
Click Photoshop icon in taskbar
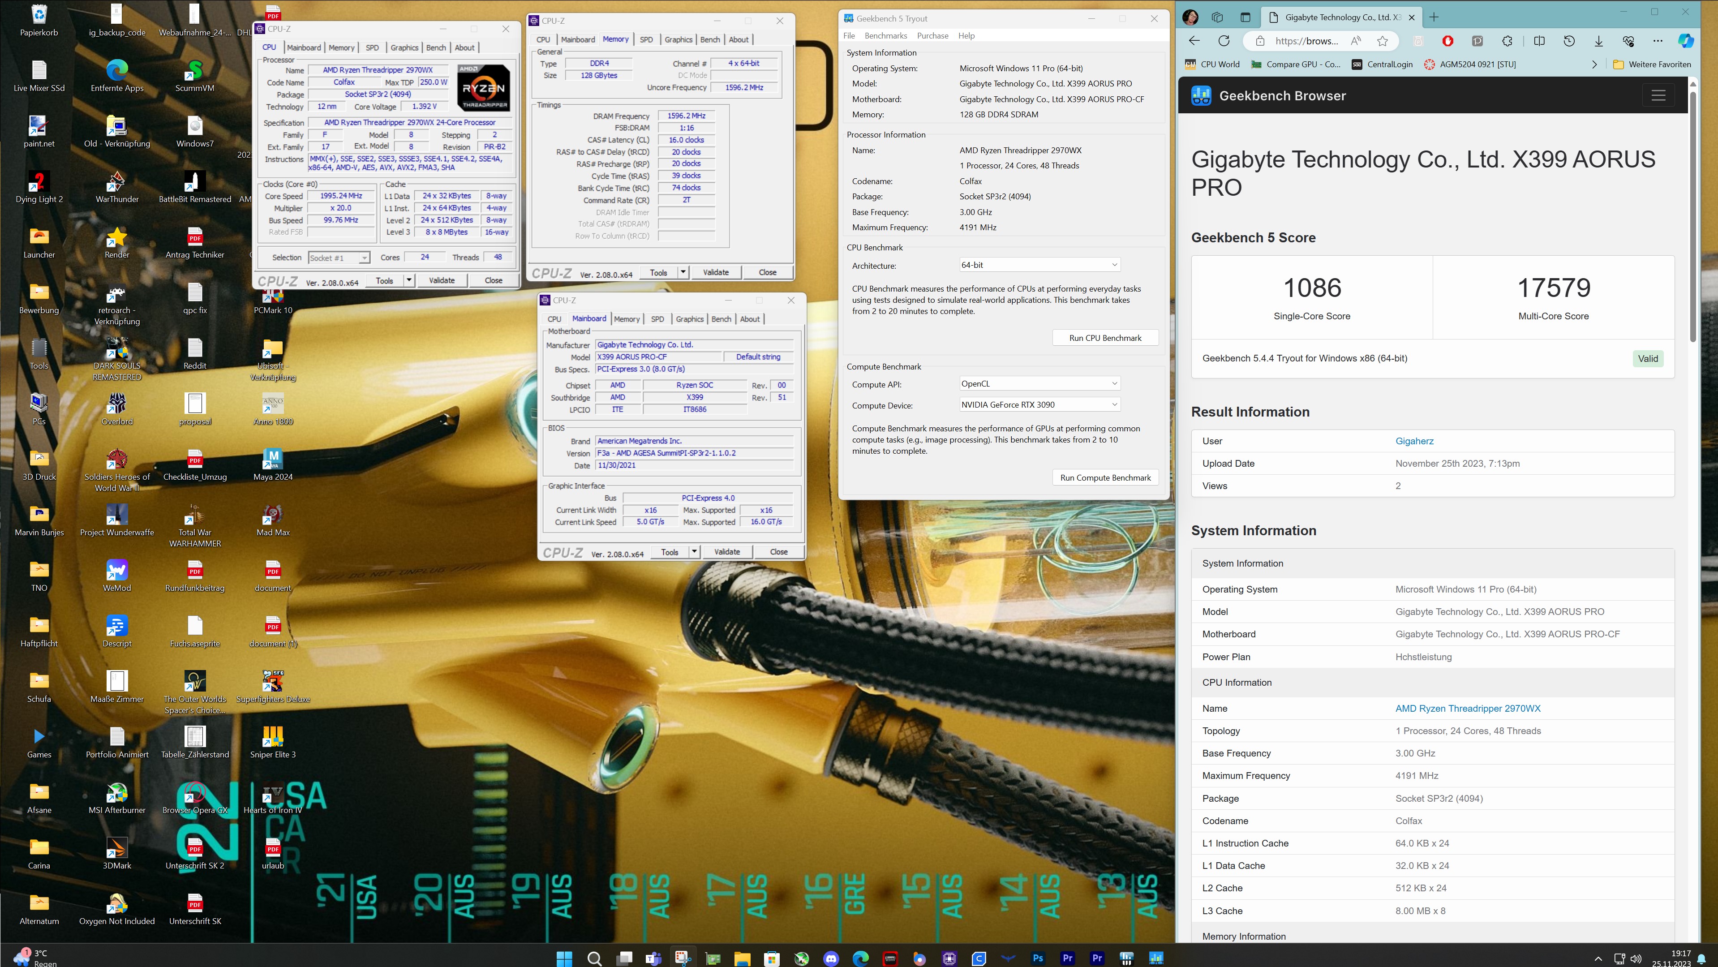1038,958
